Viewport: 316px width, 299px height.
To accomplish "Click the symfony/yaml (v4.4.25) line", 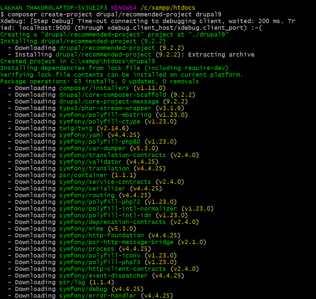I will (x=74, y=135).
